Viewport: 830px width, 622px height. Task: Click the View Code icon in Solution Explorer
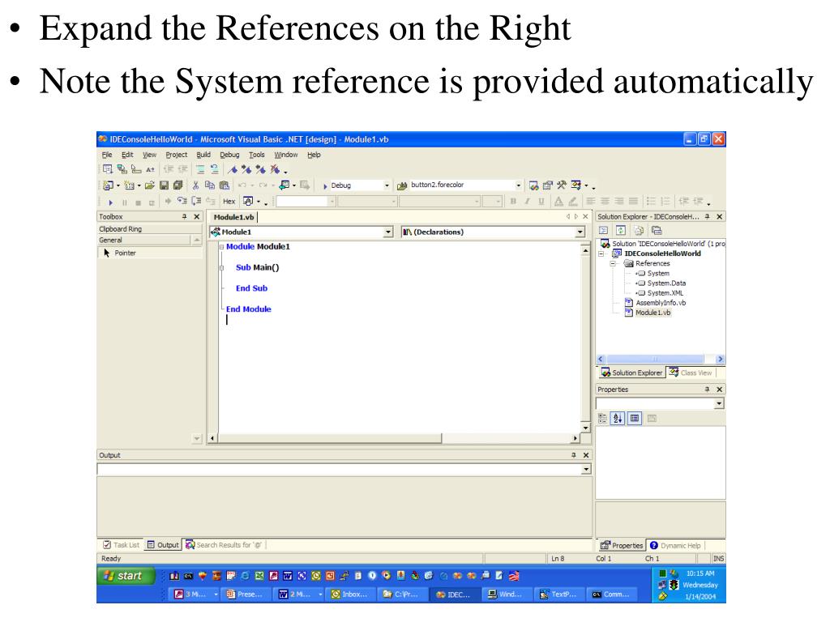pos(603,231)
